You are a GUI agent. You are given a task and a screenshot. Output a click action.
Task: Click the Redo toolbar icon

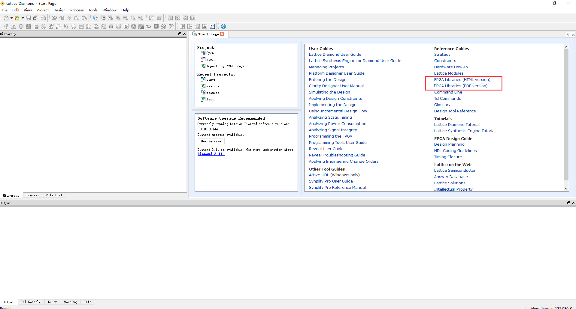62,18
